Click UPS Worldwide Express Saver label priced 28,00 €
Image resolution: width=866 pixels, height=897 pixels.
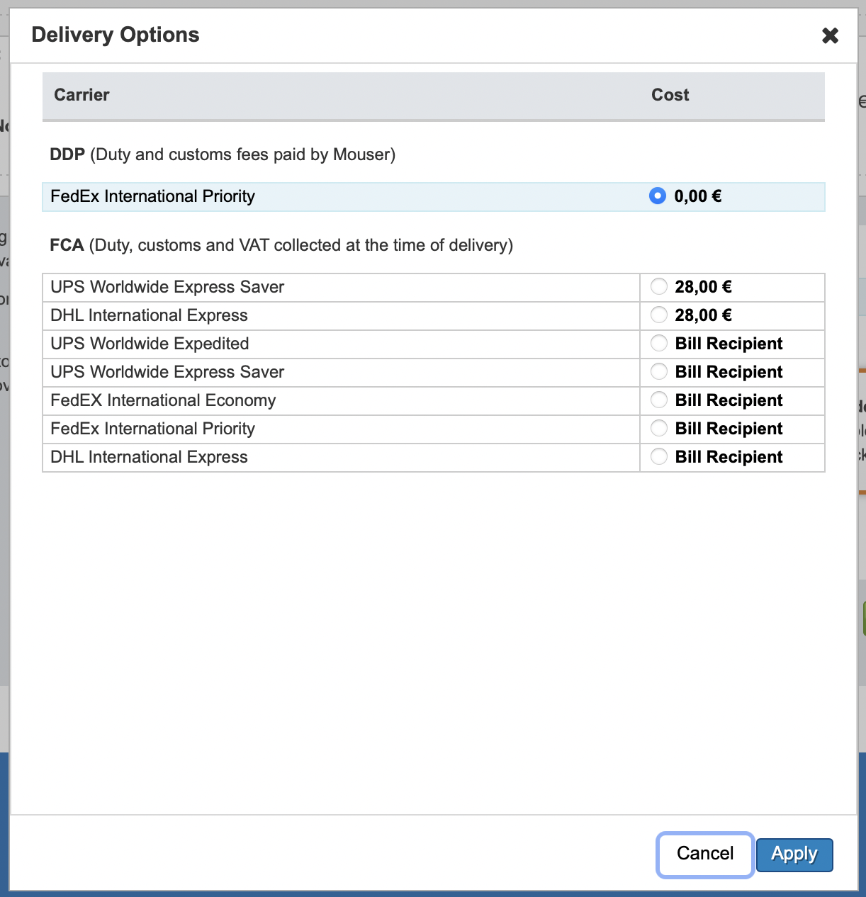[167, 287]
